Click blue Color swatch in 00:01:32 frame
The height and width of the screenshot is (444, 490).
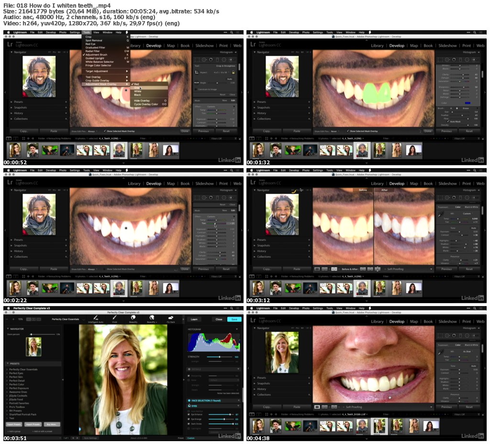pyautogui.click(x=468, y=103)
